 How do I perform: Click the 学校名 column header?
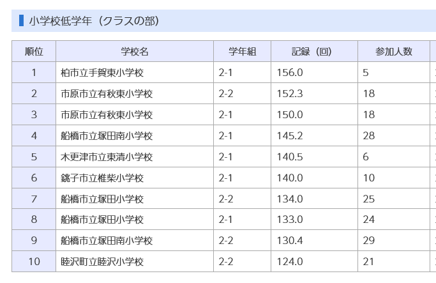coord(134,51)
